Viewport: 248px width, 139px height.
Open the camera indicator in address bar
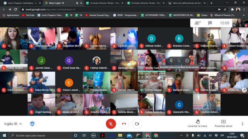219,10
